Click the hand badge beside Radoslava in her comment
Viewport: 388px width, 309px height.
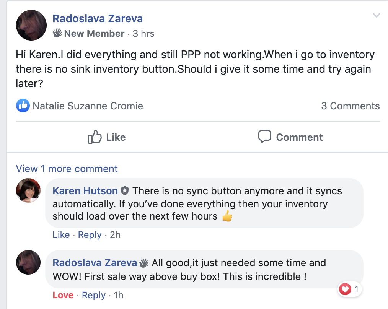pos(144,262)
